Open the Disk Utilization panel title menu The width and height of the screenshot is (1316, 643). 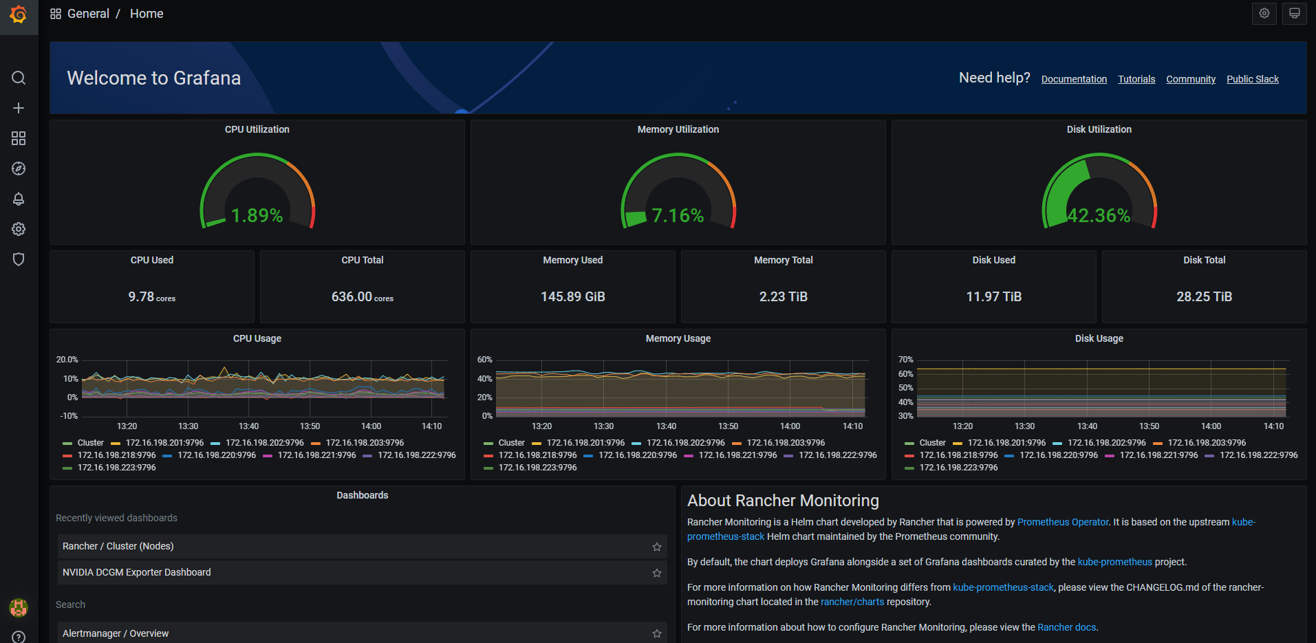[x=1099, y=129]
